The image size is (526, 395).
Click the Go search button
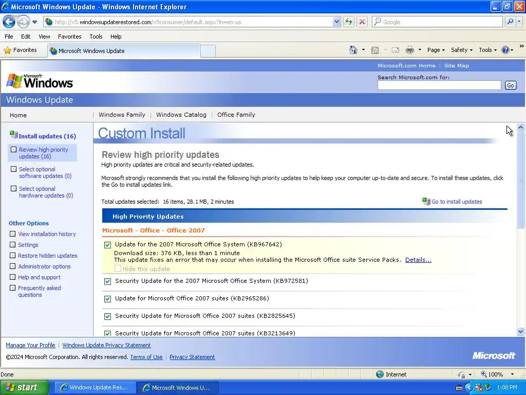pyautogui.click(x=510, y=85)
